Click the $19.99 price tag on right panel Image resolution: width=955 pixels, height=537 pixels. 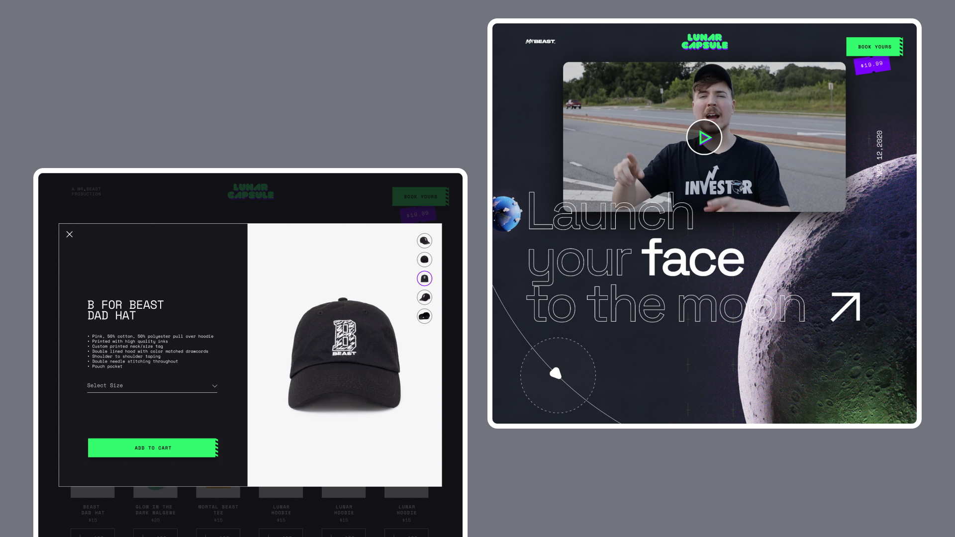tap(871, 64)
